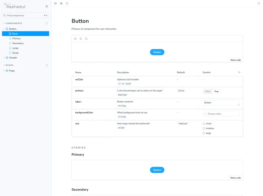This screenshot has width=263, height=196.
Task: Toggle the grid toolbar icon
Action: coord(61,3)
